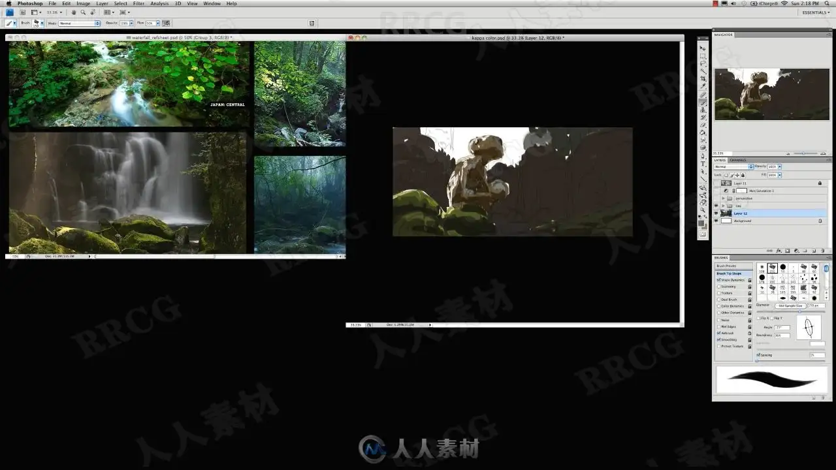Open the brush Mode dropdown in options bar

click(x=79, y=23)
